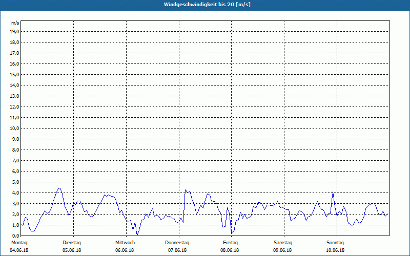
Task: Click the '07.06.18' date label
Action: [x=177, y=250]
